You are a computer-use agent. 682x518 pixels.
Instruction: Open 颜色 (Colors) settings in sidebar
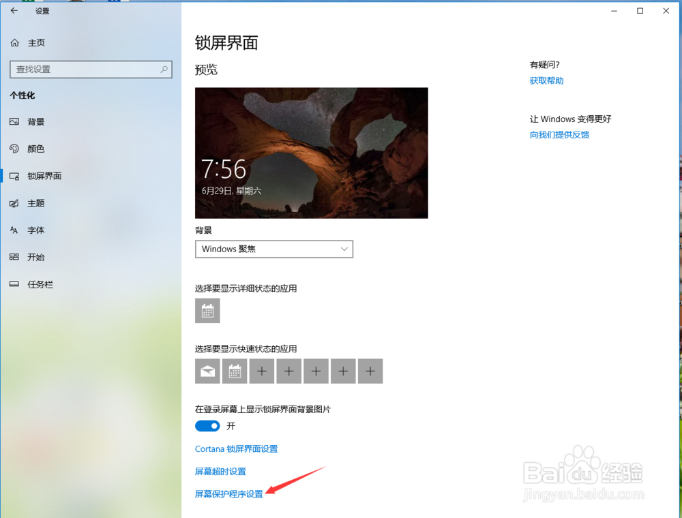pyautogui.click(x=35, y=149)
